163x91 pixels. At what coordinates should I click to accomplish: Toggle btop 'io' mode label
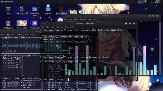tap(38, 56)
